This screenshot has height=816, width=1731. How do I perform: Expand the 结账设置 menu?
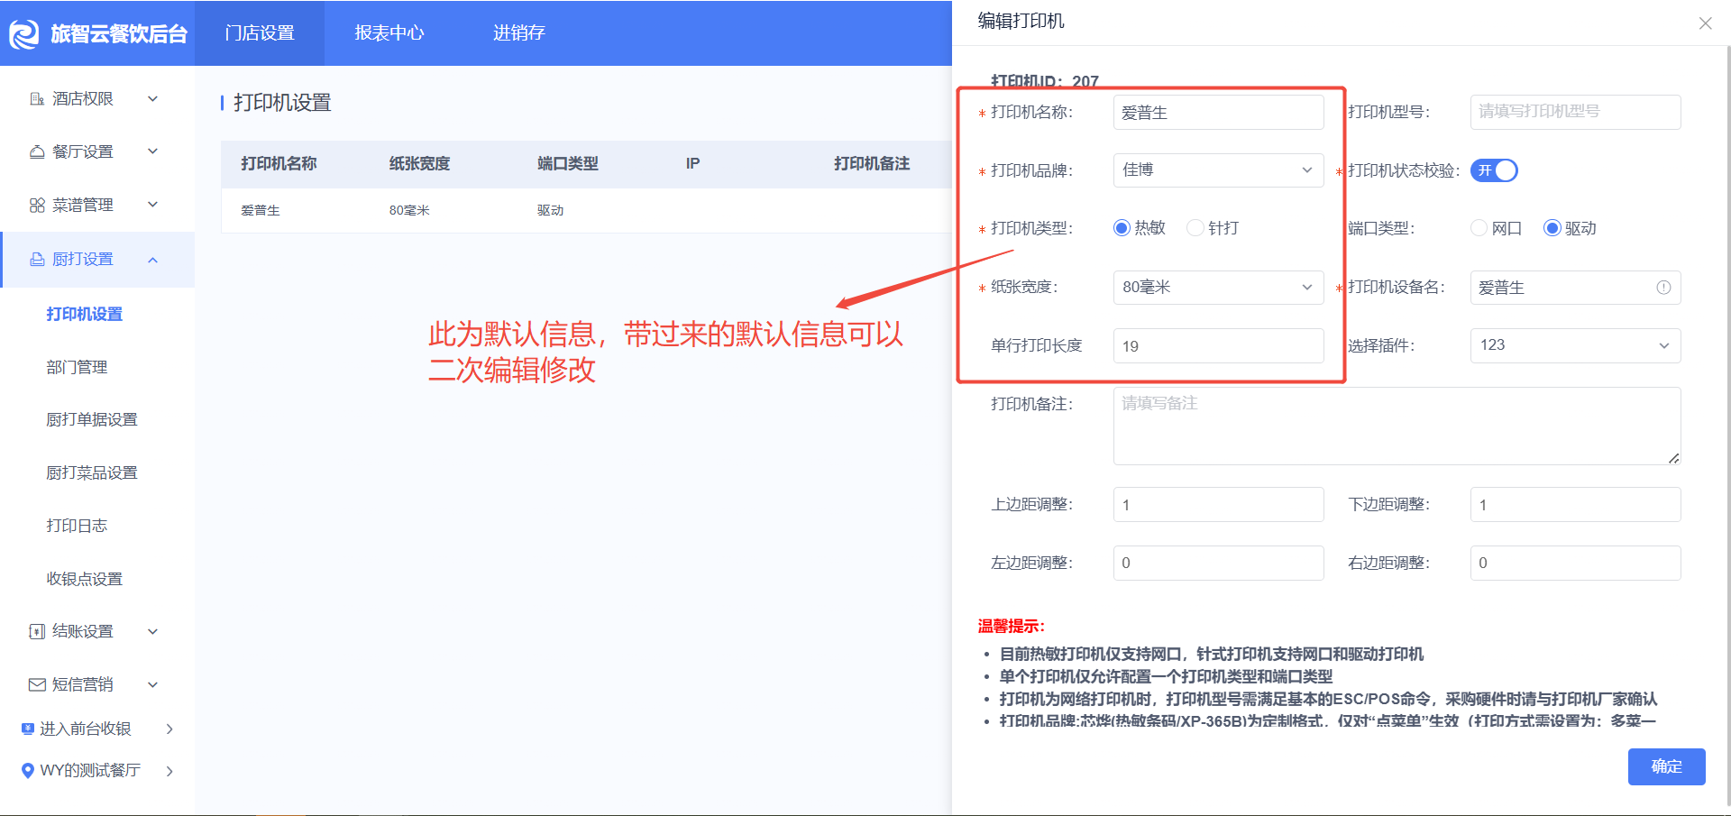(152, 631)
